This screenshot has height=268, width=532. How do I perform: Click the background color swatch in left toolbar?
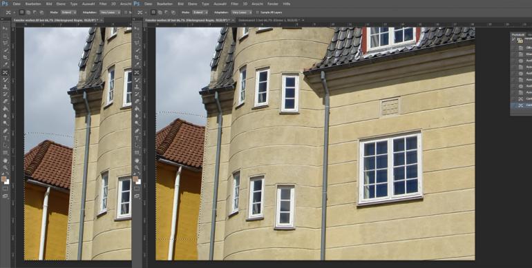point(7,182)
